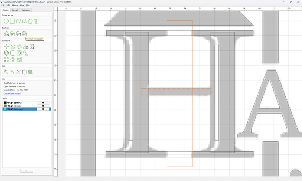Open the Help menu
Image resolution: width=302 pixels, height=181 pixels.
pyautogui.click(x=28, y=5)
